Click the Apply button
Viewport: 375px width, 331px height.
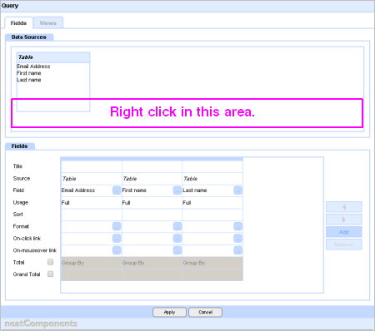(x=169, y=312)
